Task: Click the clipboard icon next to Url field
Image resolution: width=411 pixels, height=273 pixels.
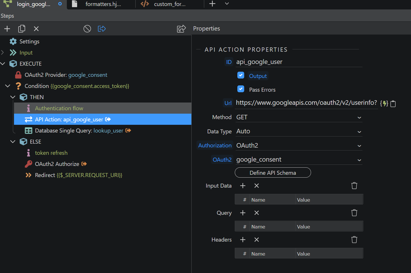Action: (x=393, y=104)
